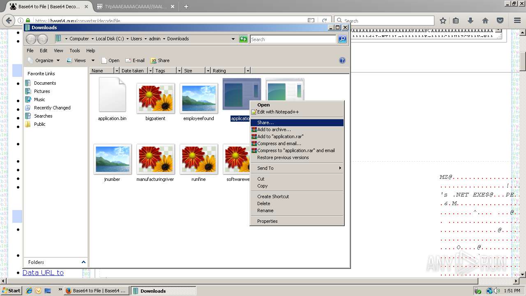Open the Firefox Pocket icon

click(500, 21)
